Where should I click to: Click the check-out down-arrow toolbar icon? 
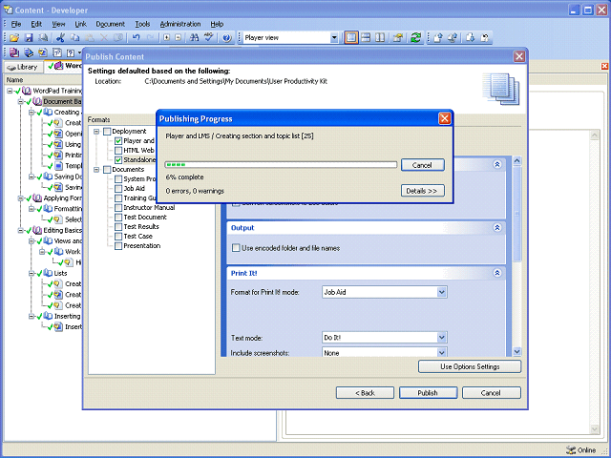pyautogui.click(x=471, y=38)
